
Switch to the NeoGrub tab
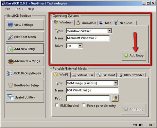coord(124,23)
